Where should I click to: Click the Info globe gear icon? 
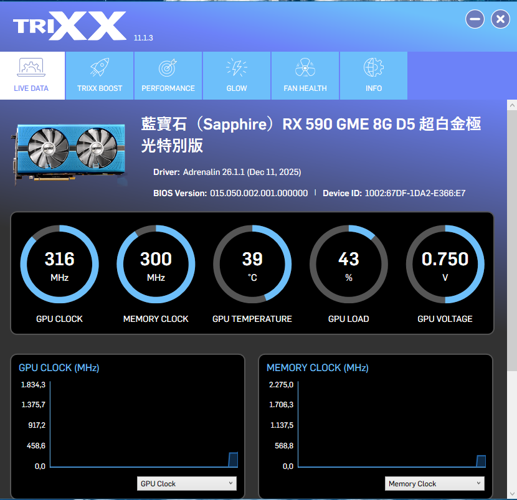click(374, 67)
